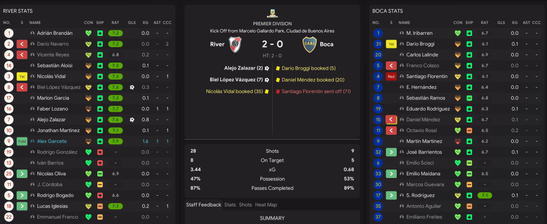Screen dimensions: 547x224
Task: Open the Staff Feedback tab
Action: (203, 205)
